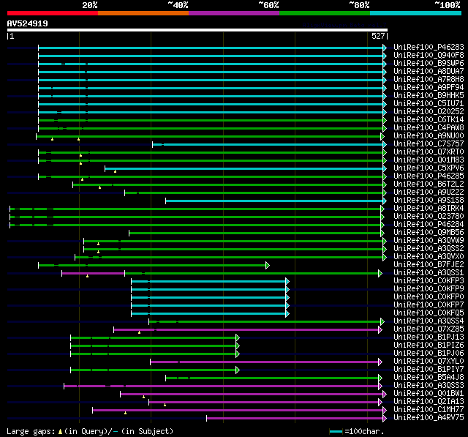Click the UniRef100_A3QSS3 subject label
This screenshot has width=468, height=437.
click(429, 386)
